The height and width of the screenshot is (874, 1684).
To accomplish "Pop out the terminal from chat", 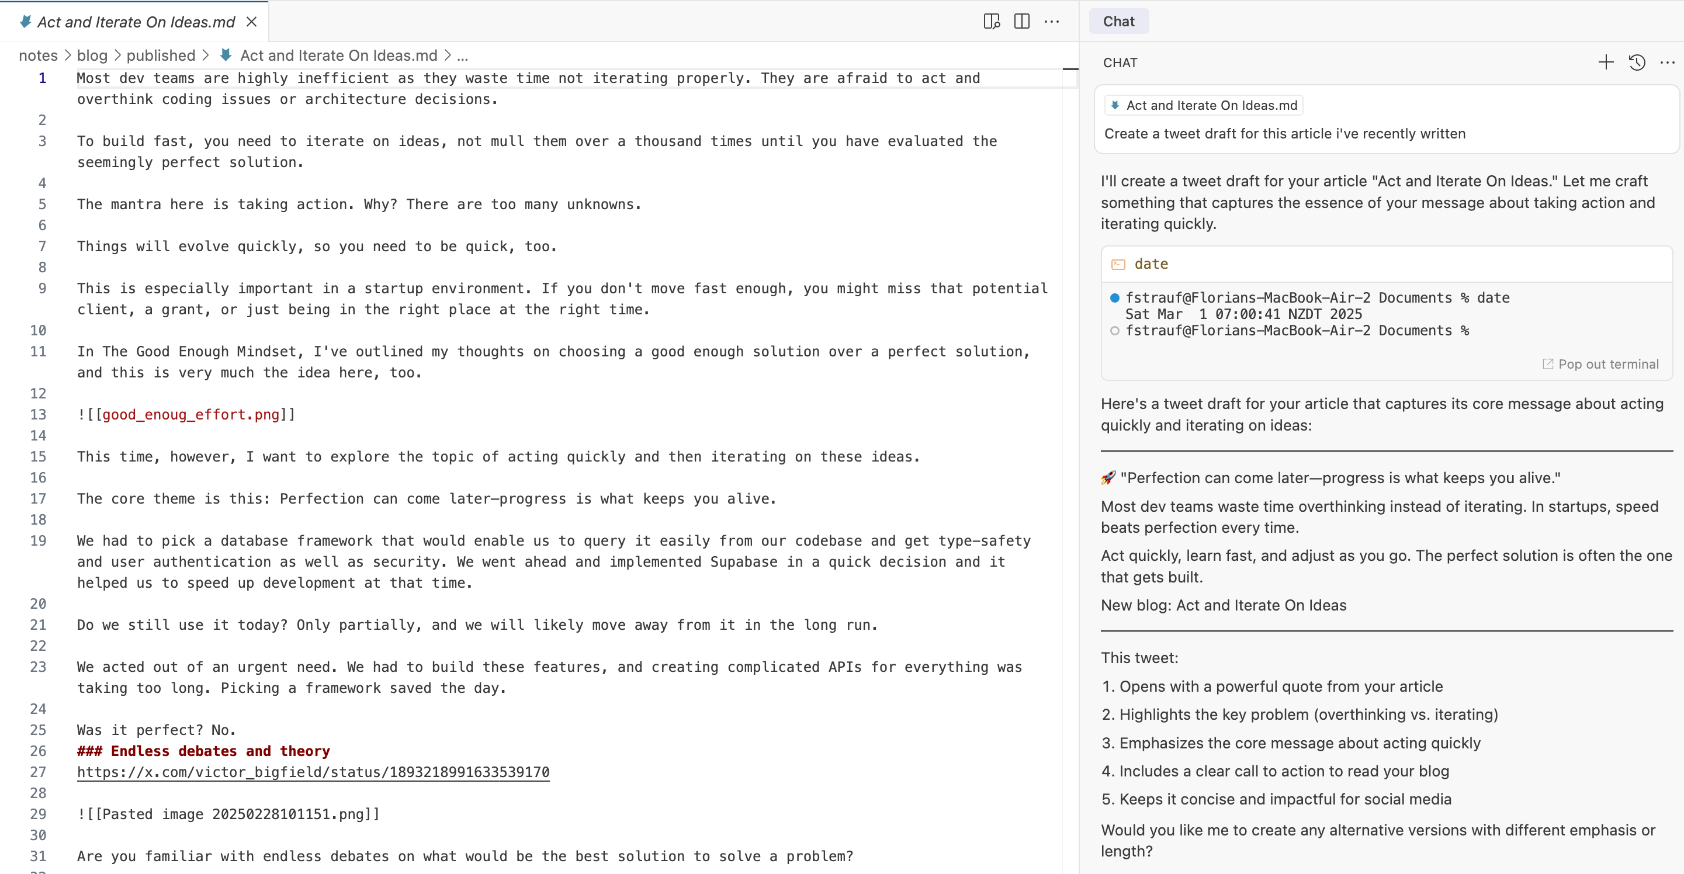I will 1600,364.
